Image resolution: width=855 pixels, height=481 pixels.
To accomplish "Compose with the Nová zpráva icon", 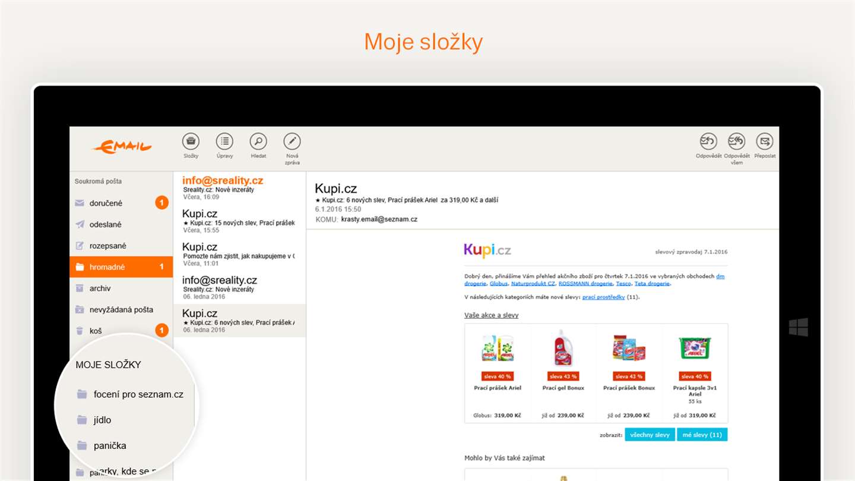I will click(292, 141).
